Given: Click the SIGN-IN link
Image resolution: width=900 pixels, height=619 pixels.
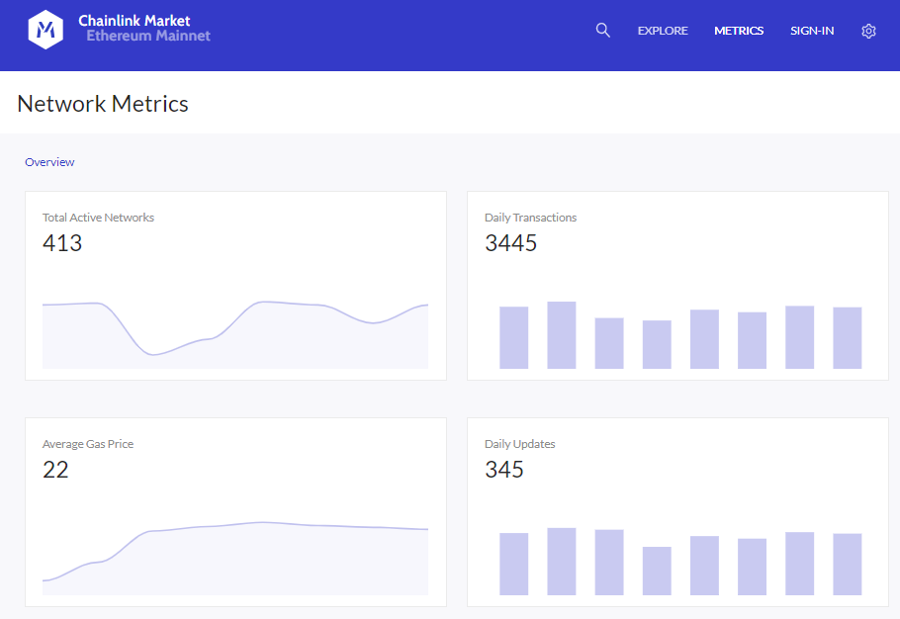Looking at the screenshot, I should [812, 31].
